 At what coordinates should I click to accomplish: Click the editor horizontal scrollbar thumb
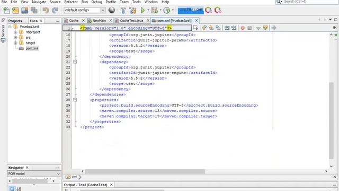coord(145,171)
